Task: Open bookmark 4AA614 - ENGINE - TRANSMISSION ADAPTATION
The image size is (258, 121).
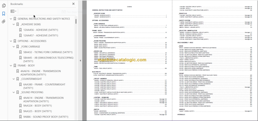Action: click(43, 100)
